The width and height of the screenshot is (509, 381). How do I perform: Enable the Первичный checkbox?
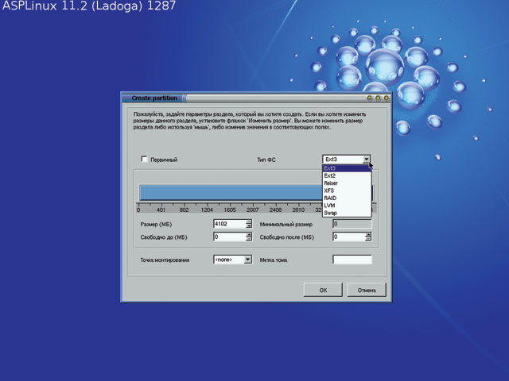coord(145,159)
